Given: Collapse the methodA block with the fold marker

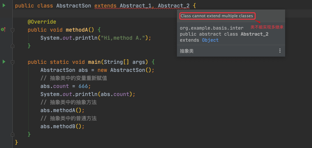Looking at the screenshot, I should pos(12,30).
